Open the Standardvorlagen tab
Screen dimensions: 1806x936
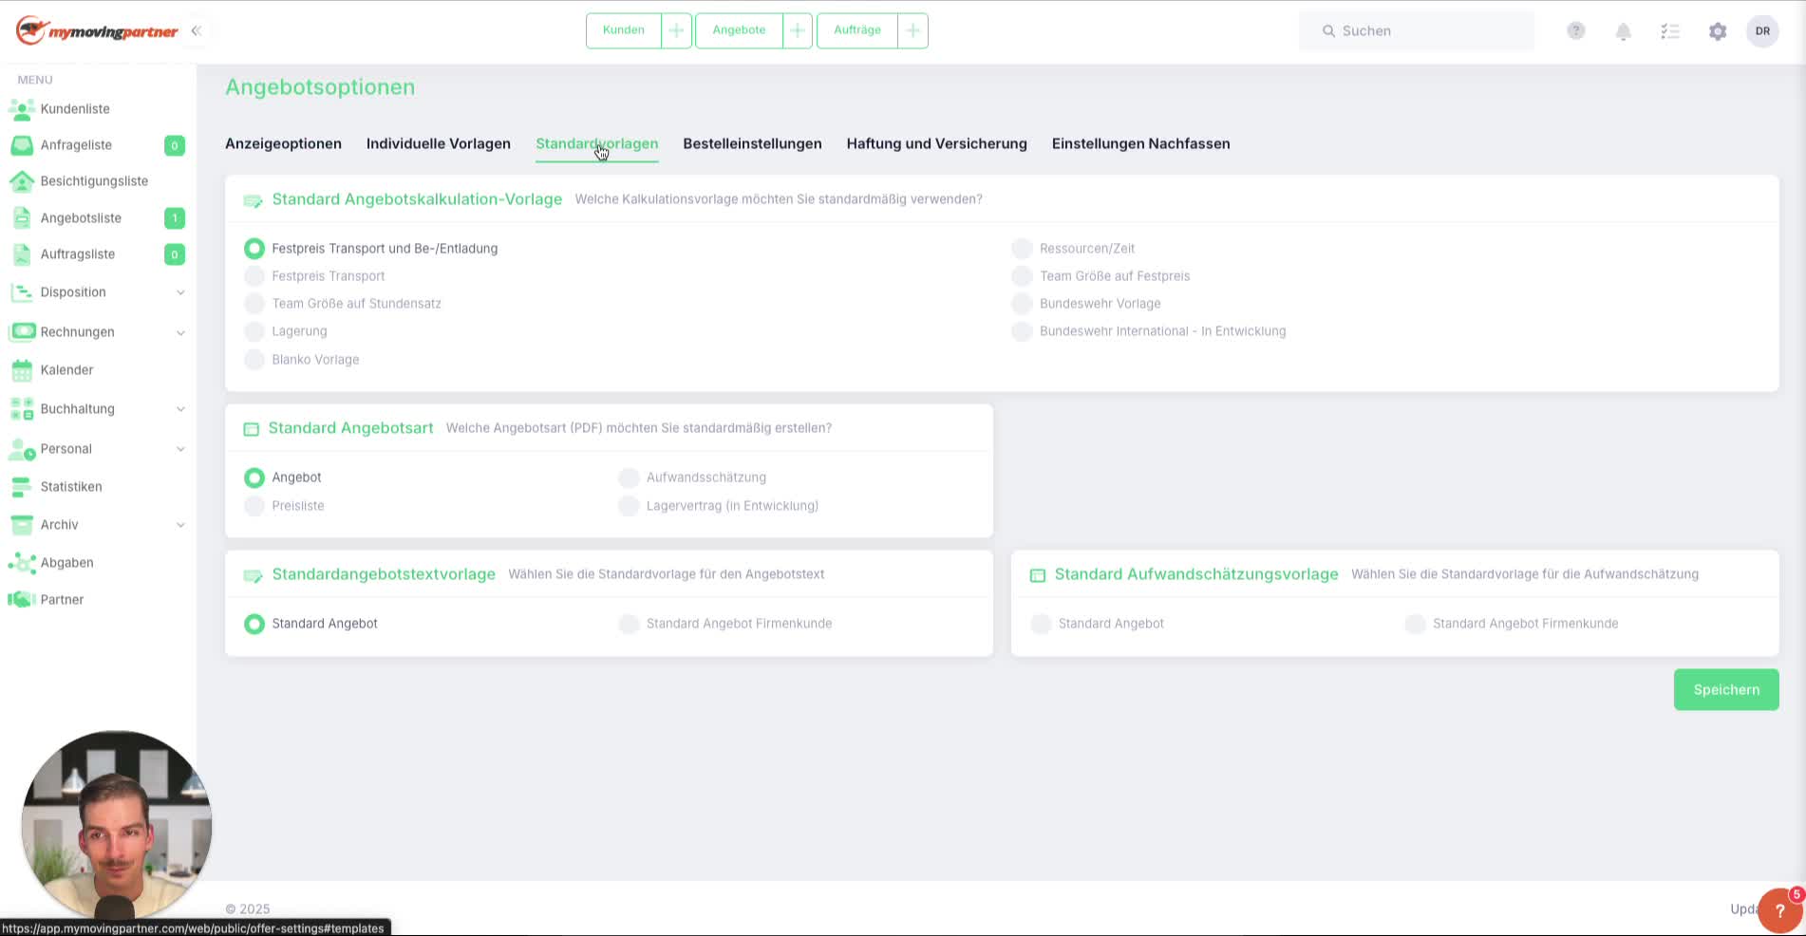596,144
